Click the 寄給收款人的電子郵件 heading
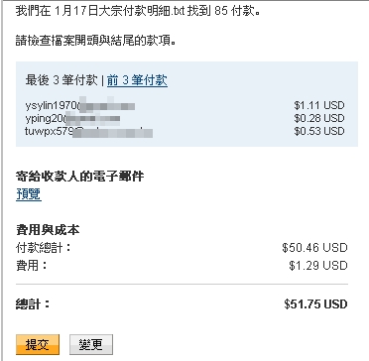This screenshot has width=369, height=361. (80, 177)
